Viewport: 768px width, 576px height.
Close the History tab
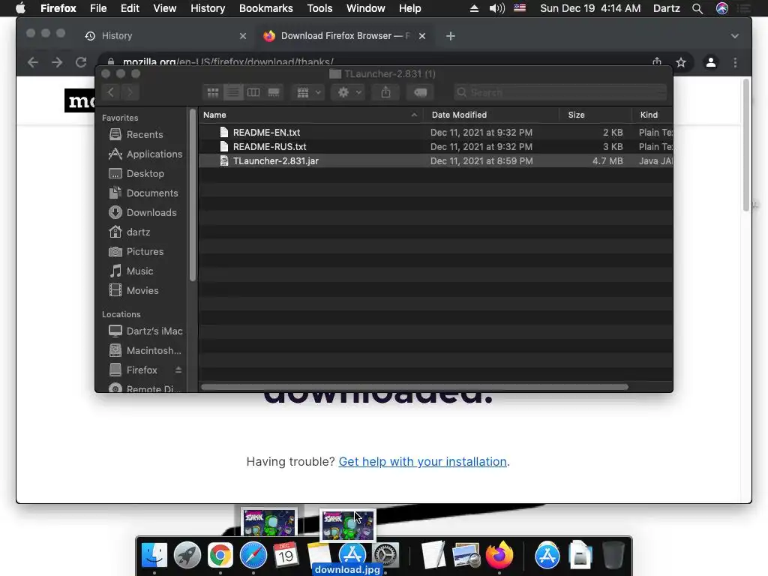point(243,36)
